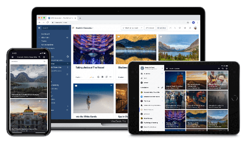This screenshot has width=247, height=142.
Task: Open Shanghai in a Storm tablet card
Action: [x=218, y=100]
